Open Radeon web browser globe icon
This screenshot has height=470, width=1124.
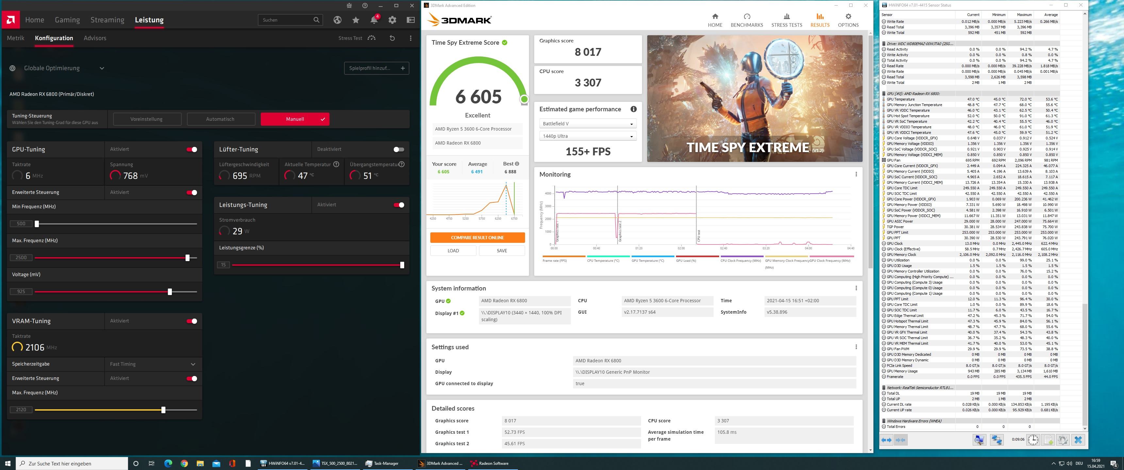pyautogui.click(x=337, y=20)
